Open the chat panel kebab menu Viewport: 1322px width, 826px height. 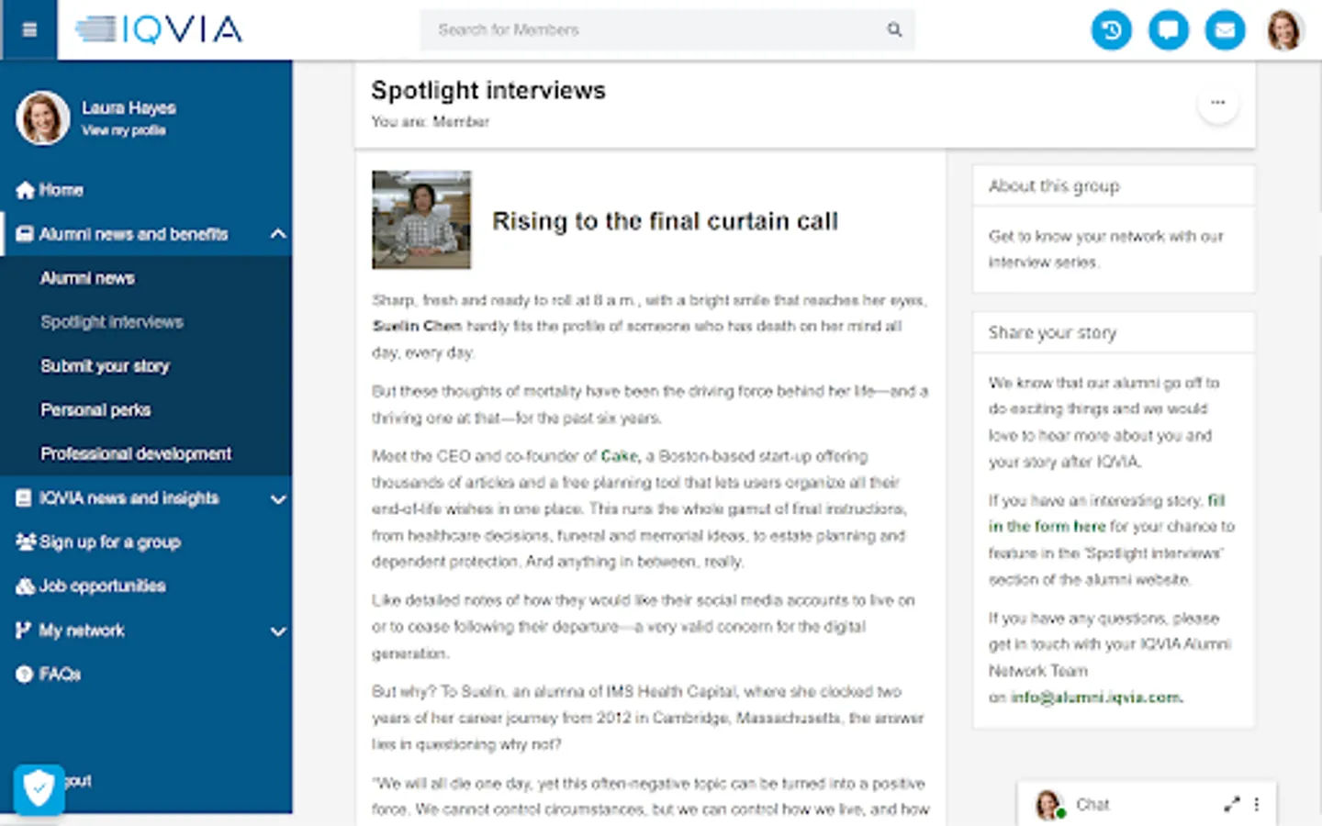tap(1257, 804)
